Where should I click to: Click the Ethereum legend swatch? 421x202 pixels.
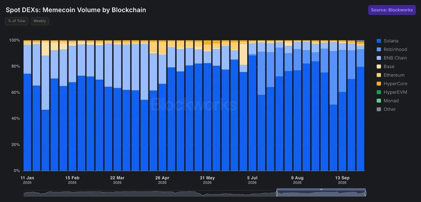click(x=379, y=75)
